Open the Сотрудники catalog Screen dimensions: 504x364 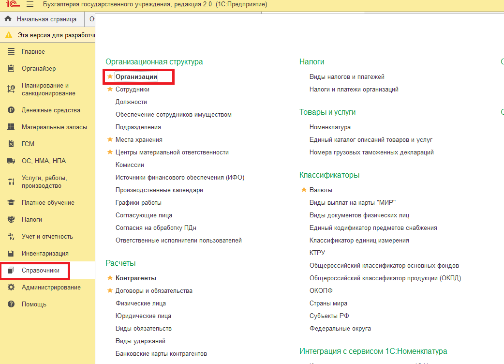click(133, 89)
